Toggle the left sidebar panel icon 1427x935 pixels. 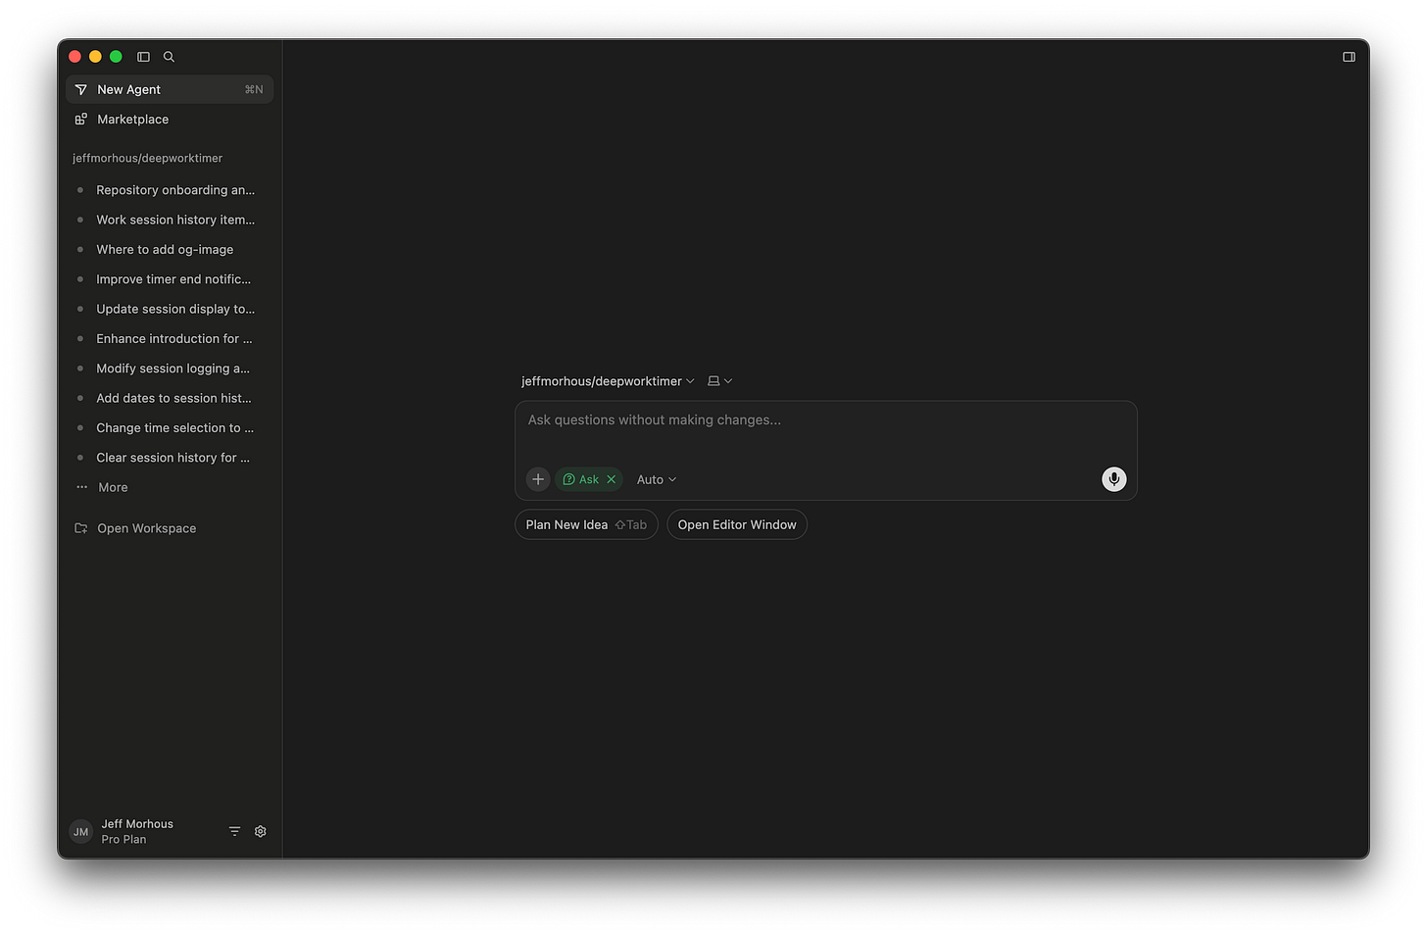point(143,57)
